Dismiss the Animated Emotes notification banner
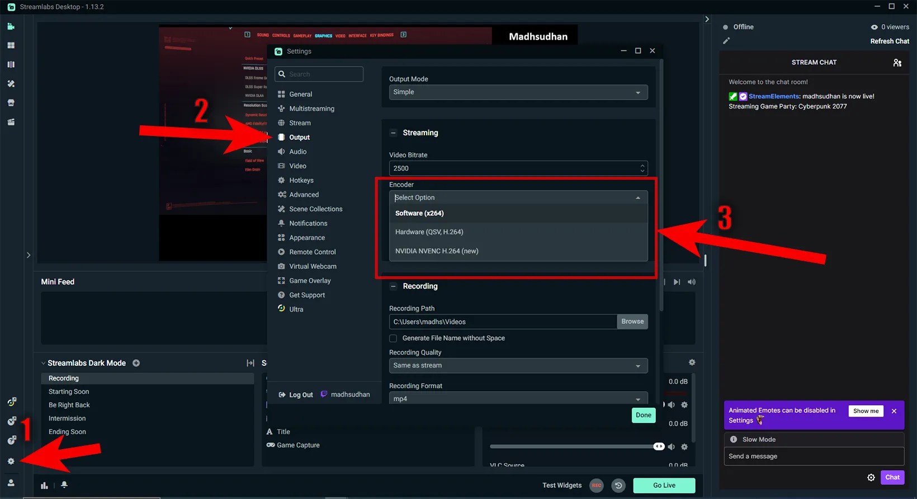The height and width of the screenshot is (499, 917). [894, 411]
